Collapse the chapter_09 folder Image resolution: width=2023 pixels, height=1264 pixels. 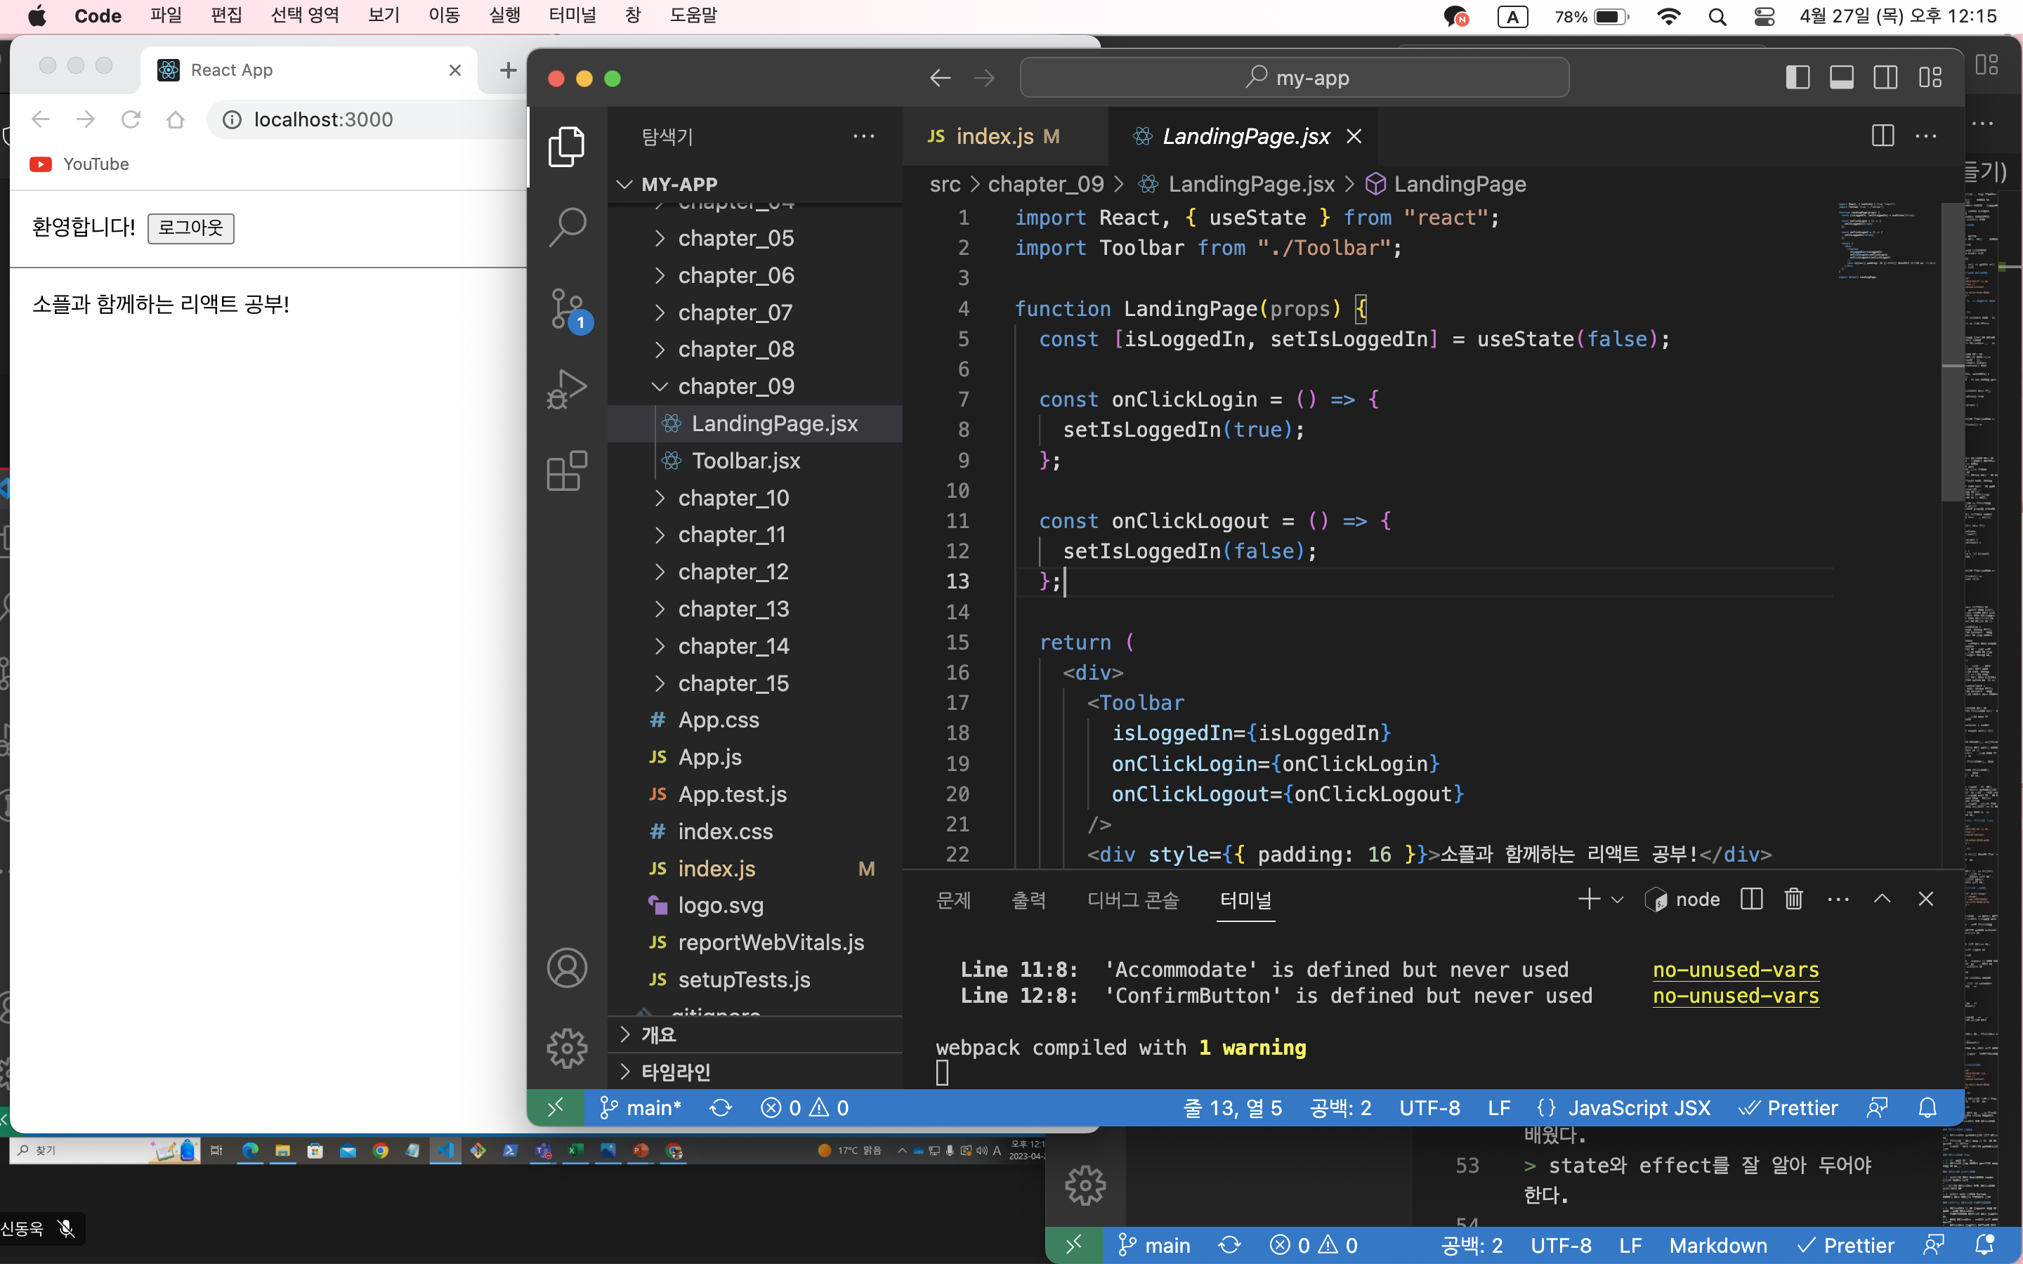[735, 386]
